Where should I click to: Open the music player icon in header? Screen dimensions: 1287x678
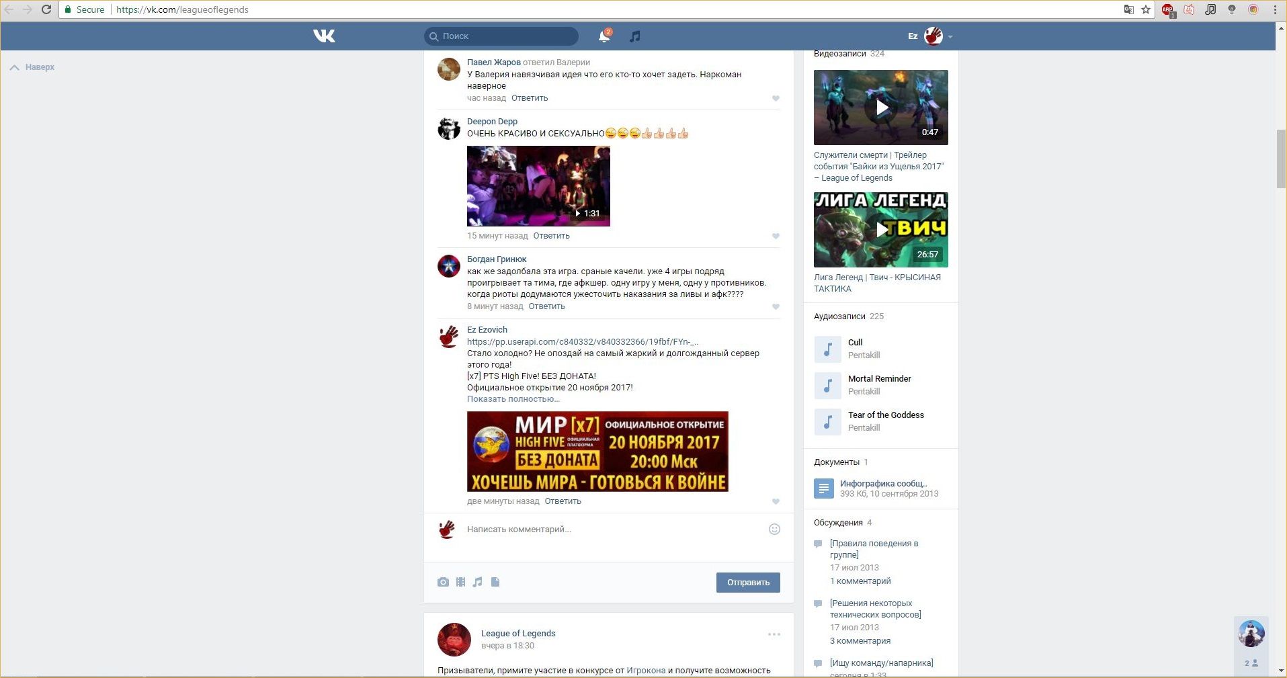634,36
